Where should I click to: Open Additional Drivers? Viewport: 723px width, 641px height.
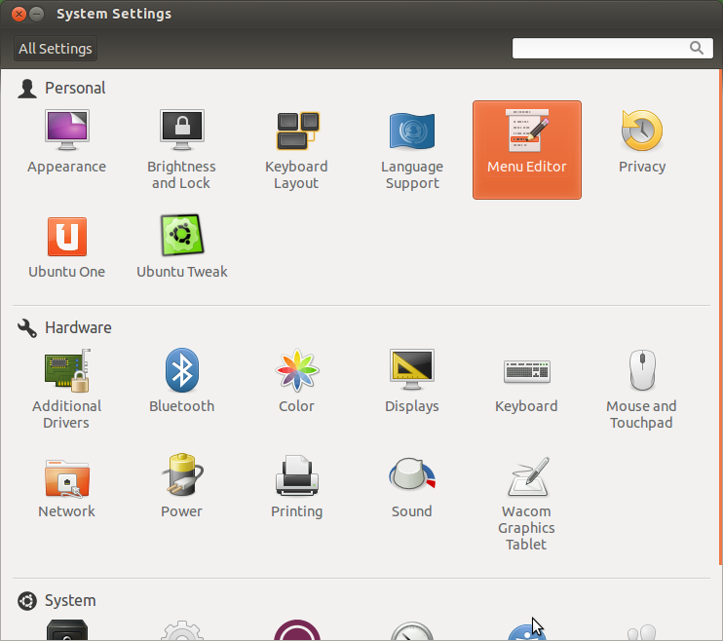[x=67, y=390]
